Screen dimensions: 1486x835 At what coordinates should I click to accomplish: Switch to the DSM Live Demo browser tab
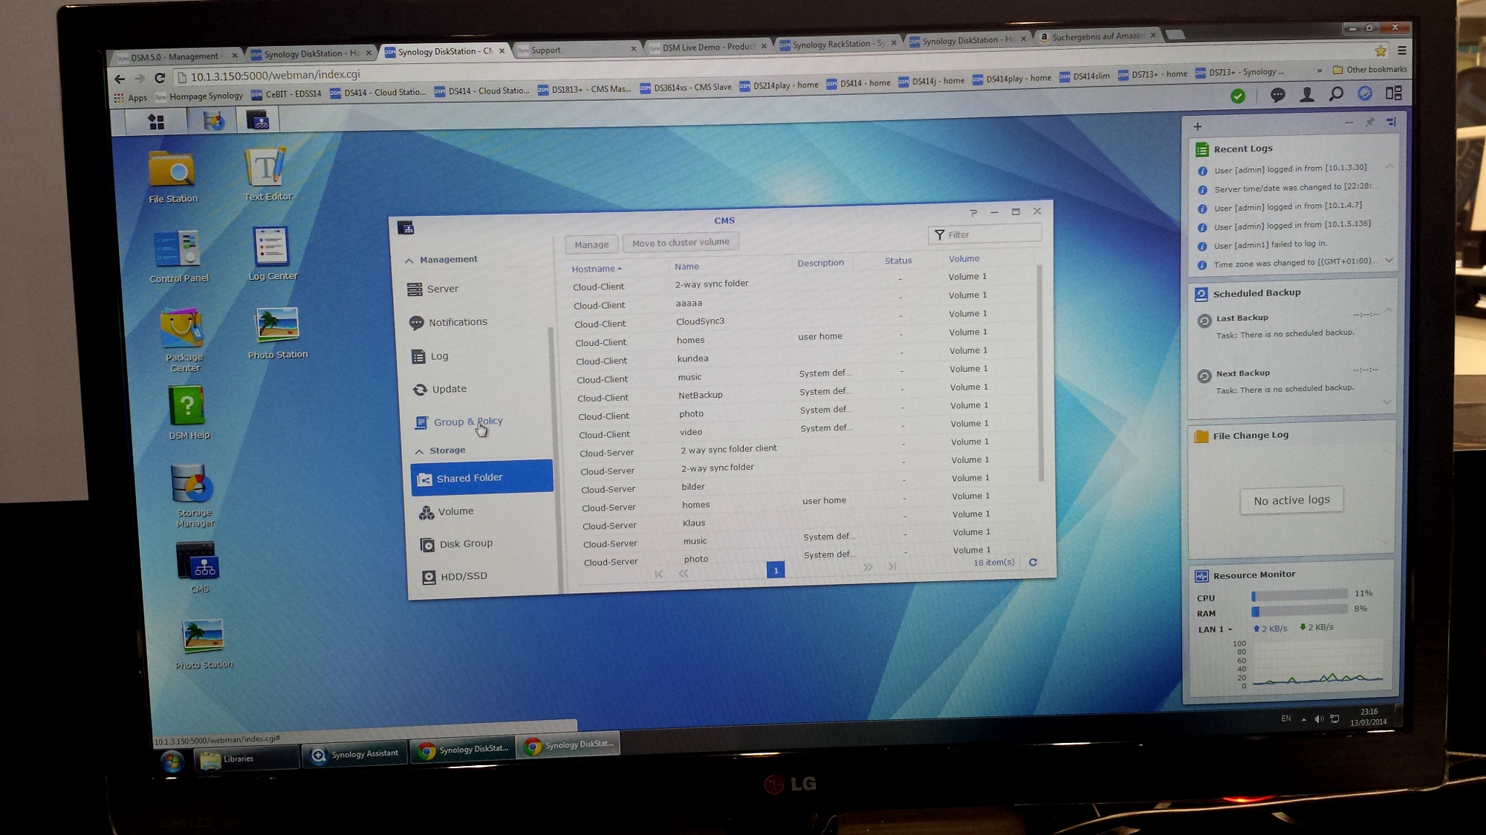tap(707, 47)
